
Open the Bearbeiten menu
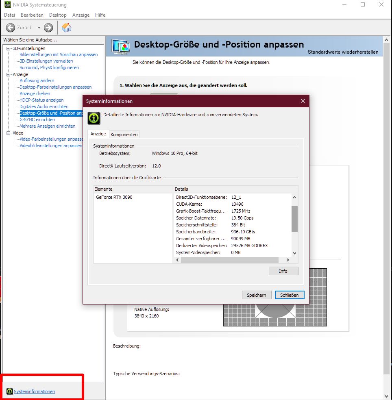click(32, 15)
